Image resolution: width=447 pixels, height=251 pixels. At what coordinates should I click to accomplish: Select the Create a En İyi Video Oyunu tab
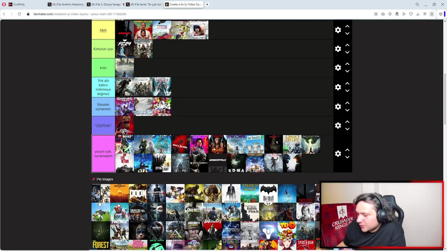click(x=183, y=5)
